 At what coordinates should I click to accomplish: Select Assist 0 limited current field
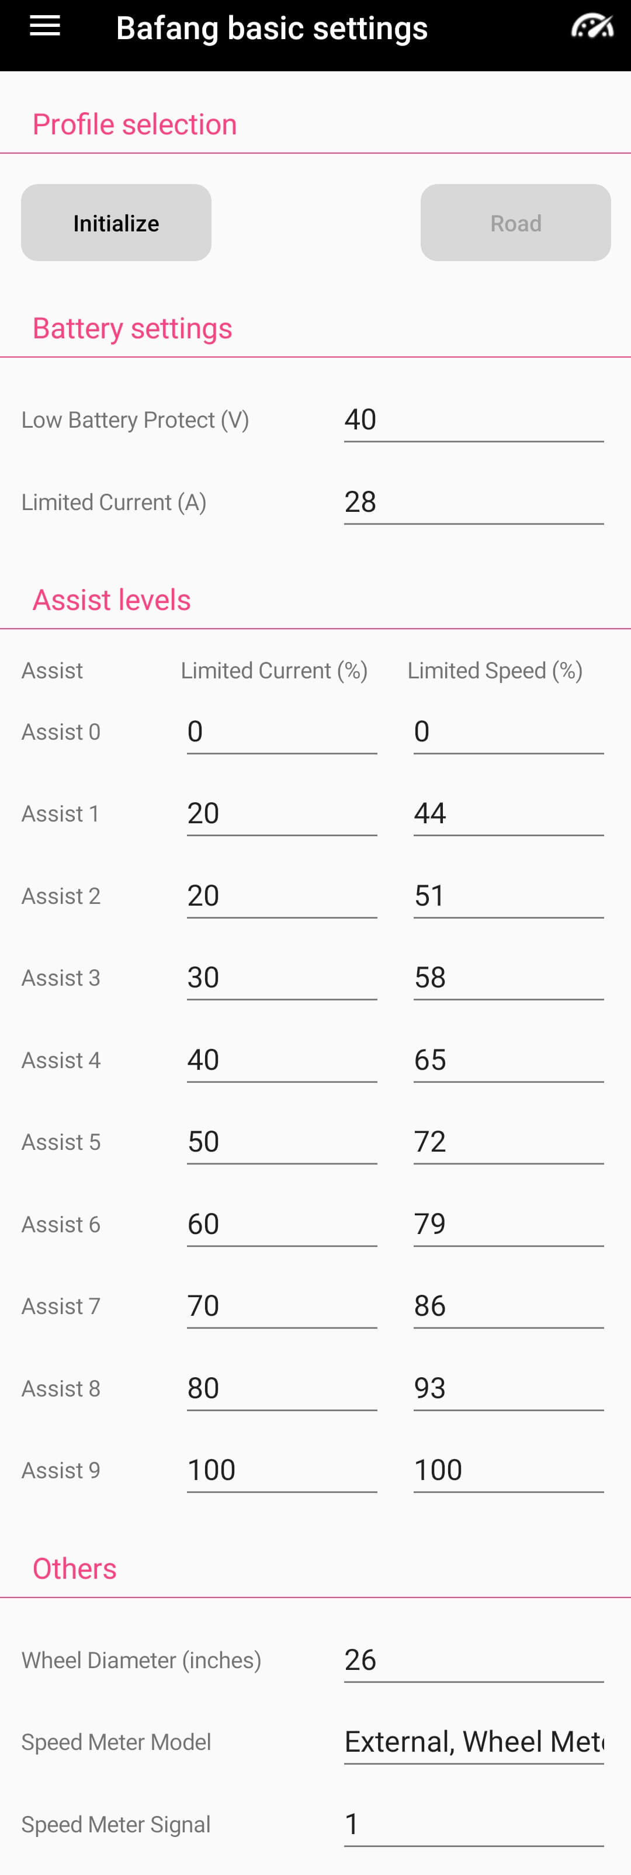[x=282, y=732]
